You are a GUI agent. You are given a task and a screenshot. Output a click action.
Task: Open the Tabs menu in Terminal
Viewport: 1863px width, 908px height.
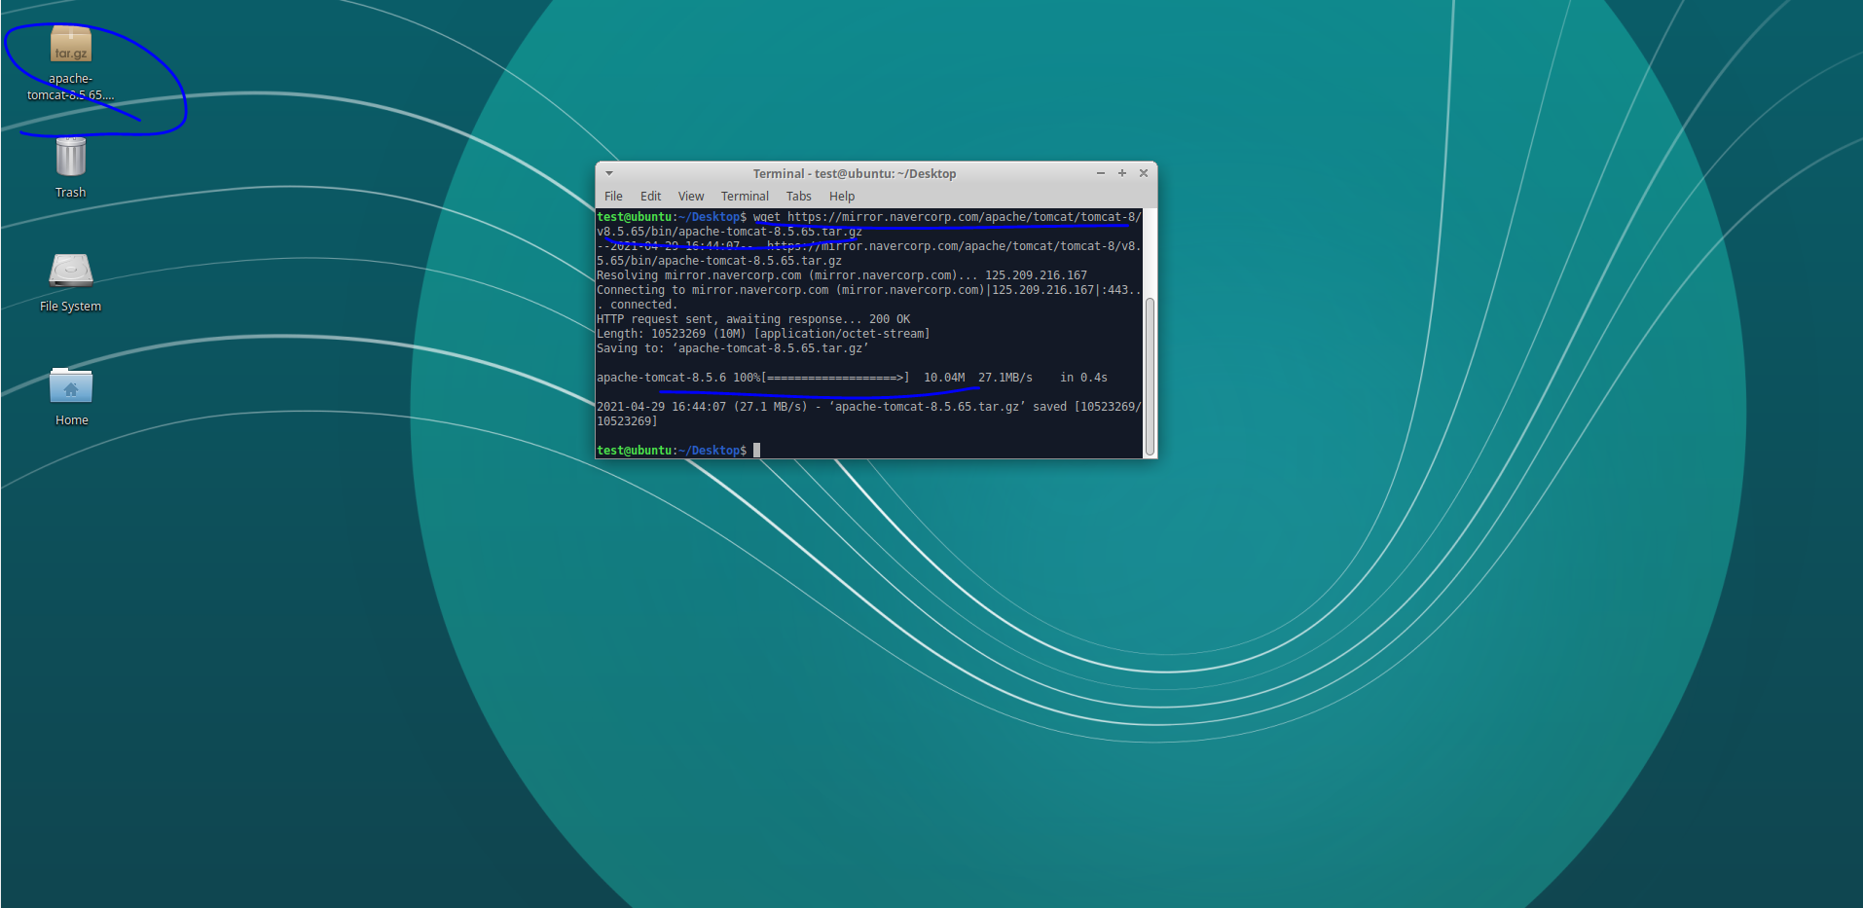tap(799, 197)
